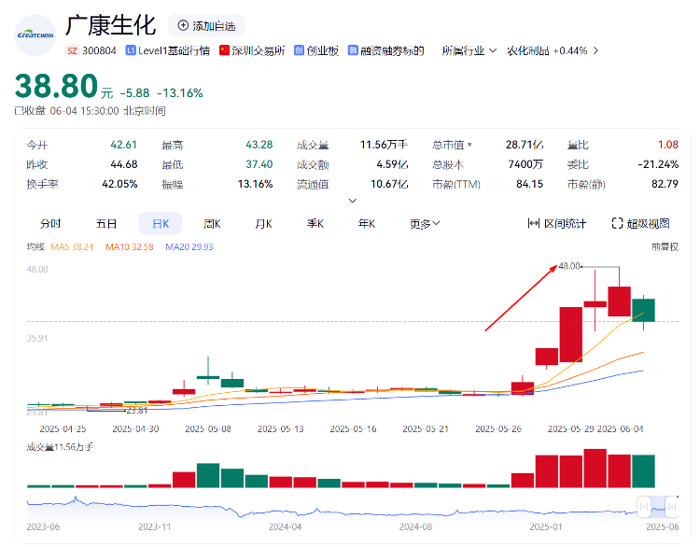
Task: Click 市盈(TTM) value 84.15
Action: [x=529, y=184]
